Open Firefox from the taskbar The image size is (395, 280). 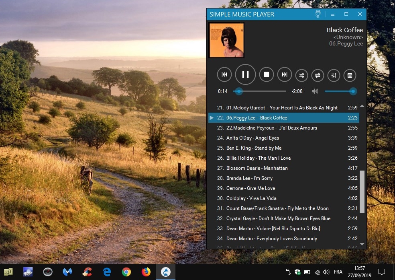[x=146, y=272]
